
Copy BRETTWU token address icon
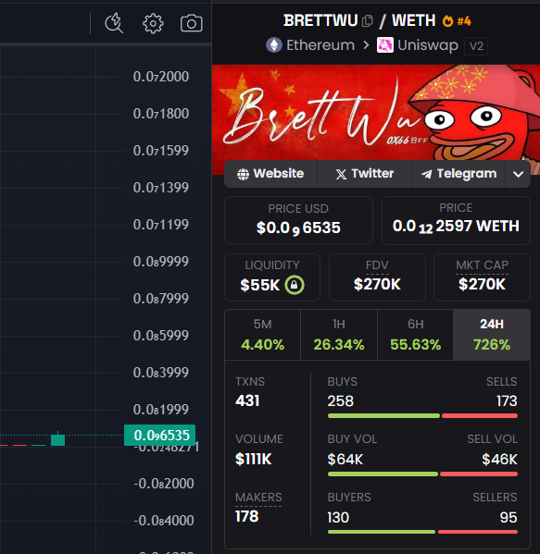click(x=368, y=21)
